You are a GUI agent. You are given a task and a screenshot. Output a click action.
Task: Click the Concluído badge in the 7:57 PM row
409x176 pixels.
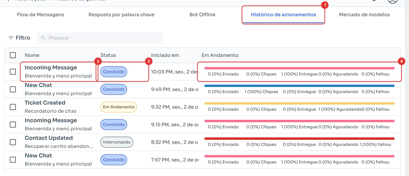pos(114,160)
